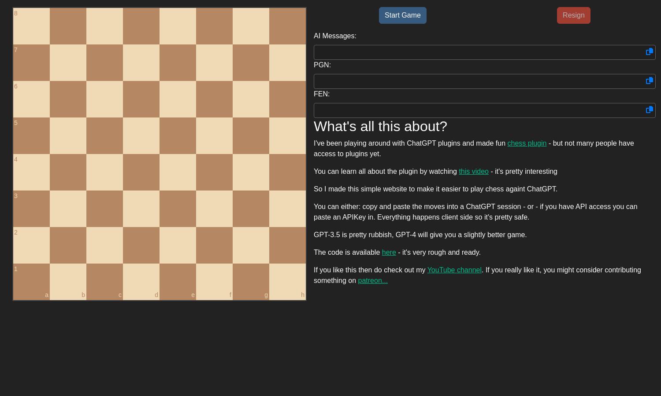The image size is (661, 396).
Task: Click the 'FEN:' label
Action: [x=322, y=94]
